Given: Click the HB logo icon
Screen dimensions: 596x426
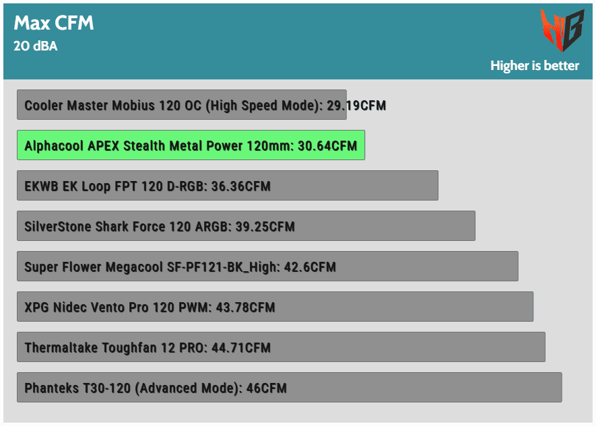Looking at the screenshot, I should pyautogui.click(x=562, y=30).
